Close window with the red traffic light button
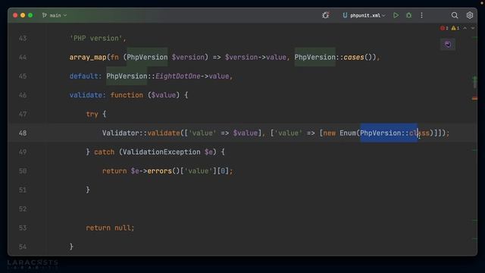The width and height of the screenshot is (485, 273). point(15,15)
